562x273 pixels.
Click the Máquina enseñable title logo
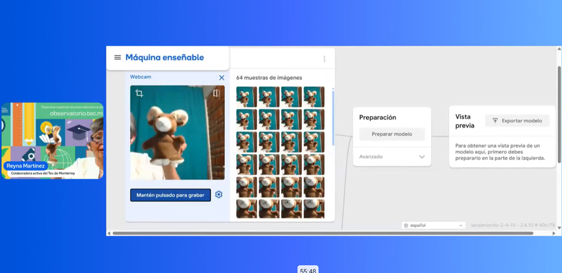coord(164,57)
